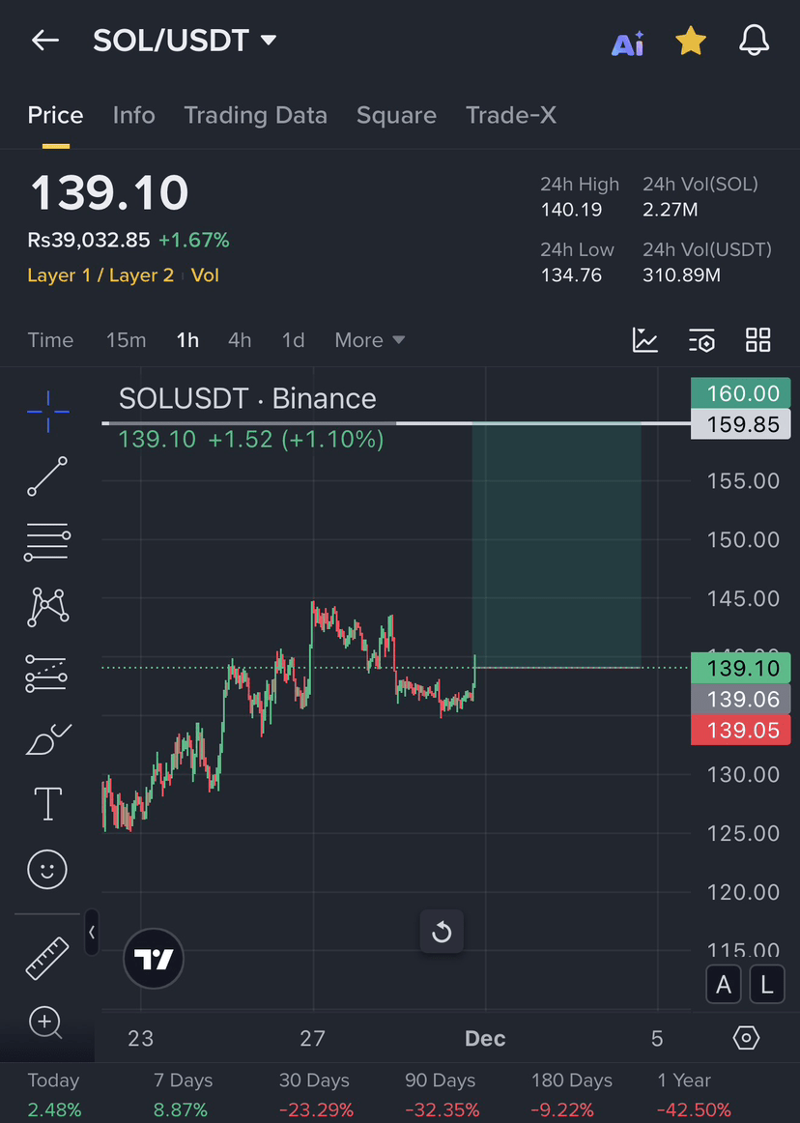Image resolution: width=800 pixels, height=1123 pixels.
Task: Tap the red 139.05 price label
Action: pos(740,730)
